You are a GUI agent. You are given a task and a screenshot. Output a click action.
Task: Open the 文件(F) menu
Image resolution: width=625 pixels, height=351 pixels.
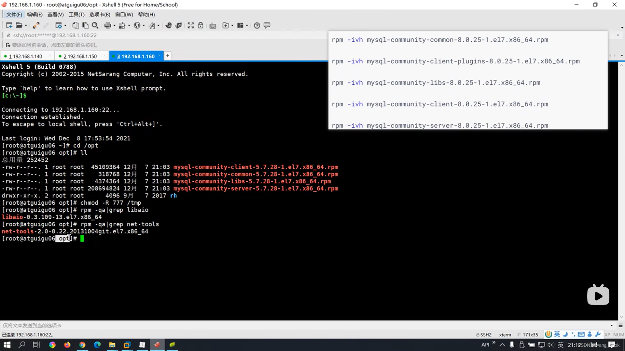14,15
